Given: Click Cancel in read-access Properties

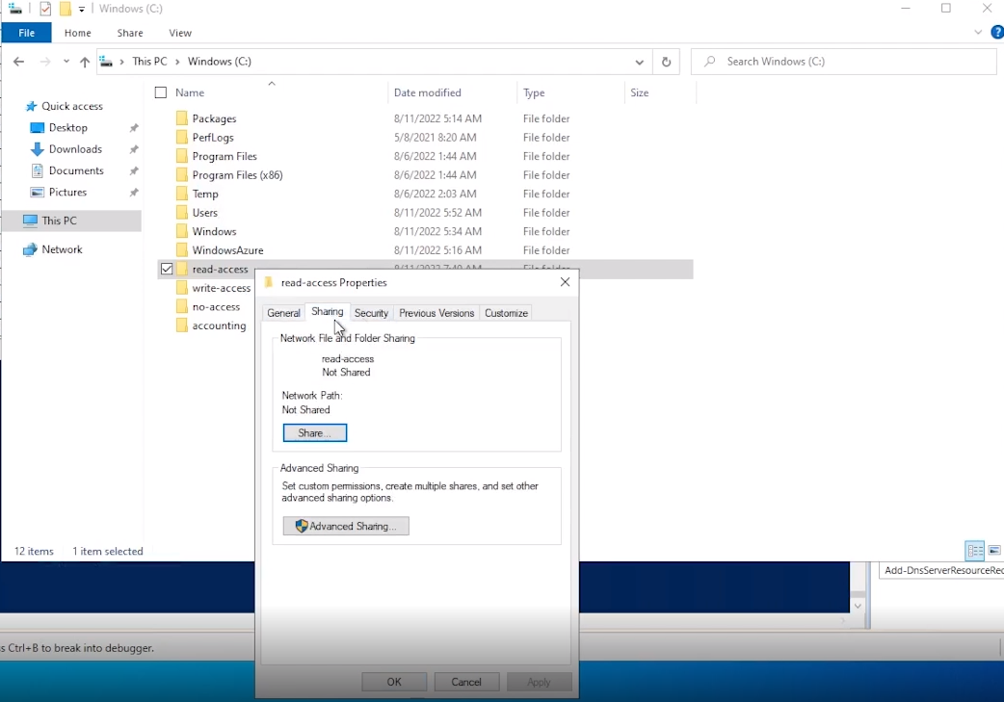Looking at the screenshot, I should pos(466,682).
